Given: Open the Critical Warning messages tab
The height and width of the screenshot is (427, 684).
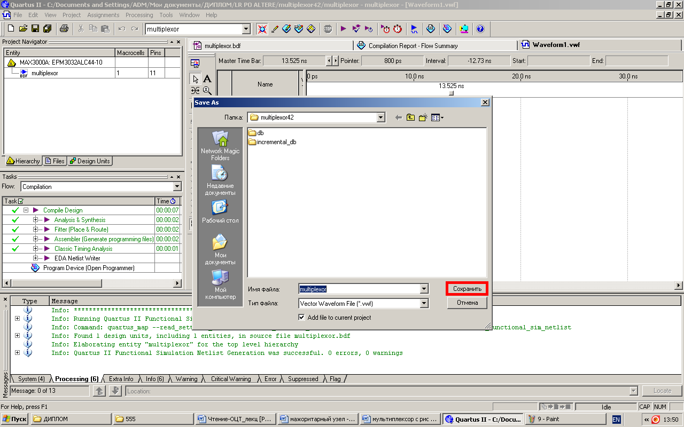Looking at the screenshot, I should tap(230, 379).
